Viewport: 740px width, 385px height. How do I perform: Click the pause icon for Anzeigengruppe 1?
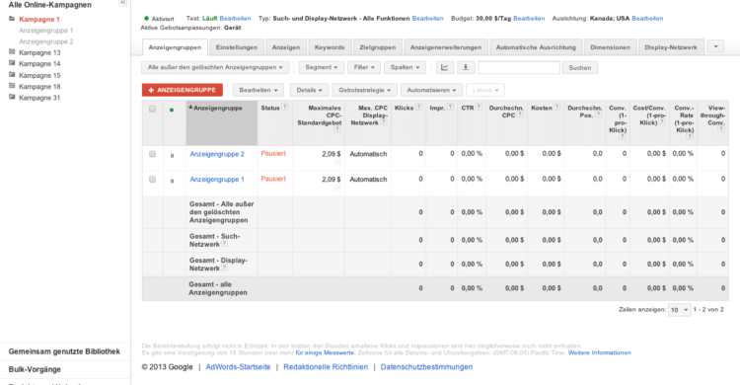tap(172, 181)
